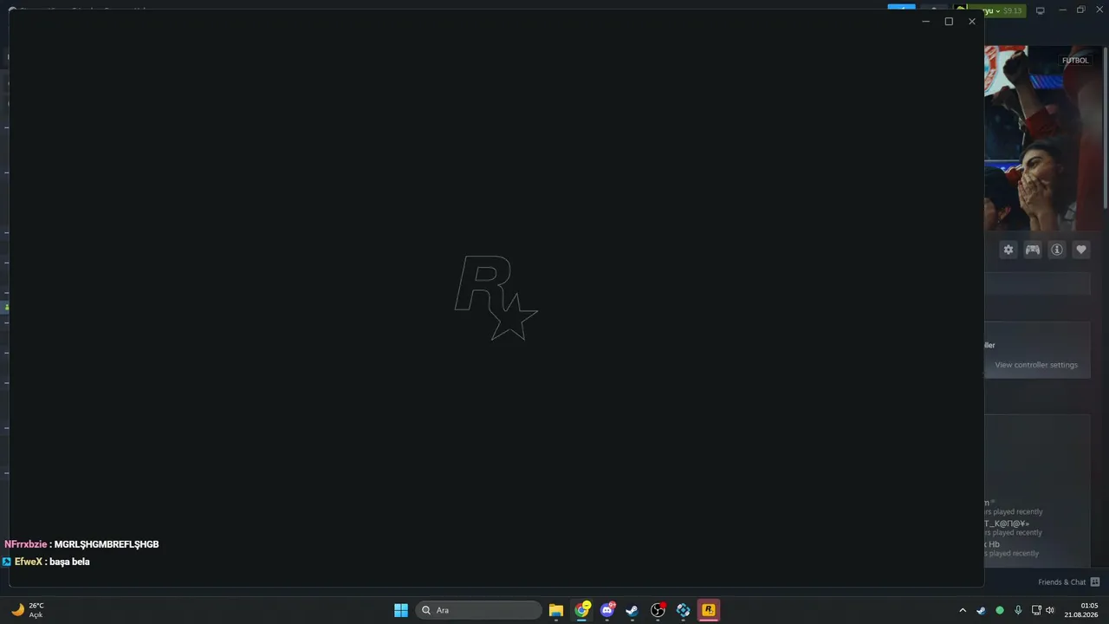Click the taskbar search box Ara
This screenshot has height=624, width=1109.
tap(479, 610)
